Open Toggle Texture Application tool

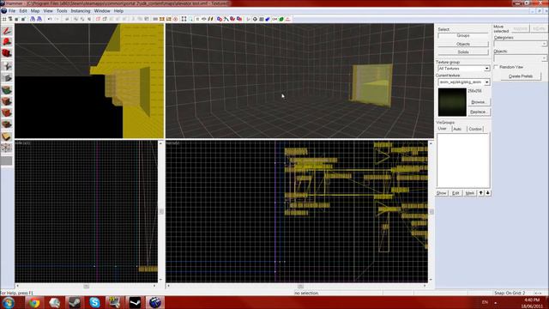point(7,90)
